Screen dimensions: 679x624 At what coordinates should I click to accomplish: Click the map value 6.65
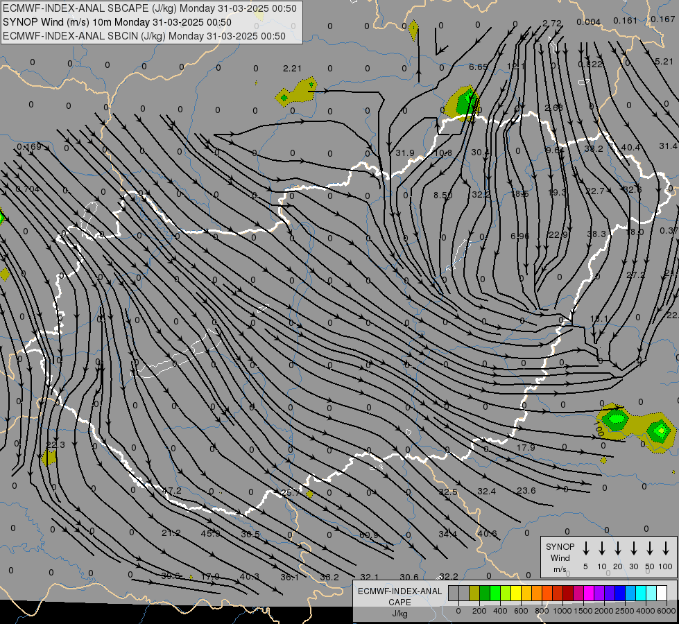478,67
